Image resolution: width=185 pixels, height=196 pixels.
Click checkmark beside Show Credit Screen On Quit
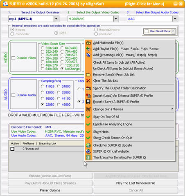[88, 138]
